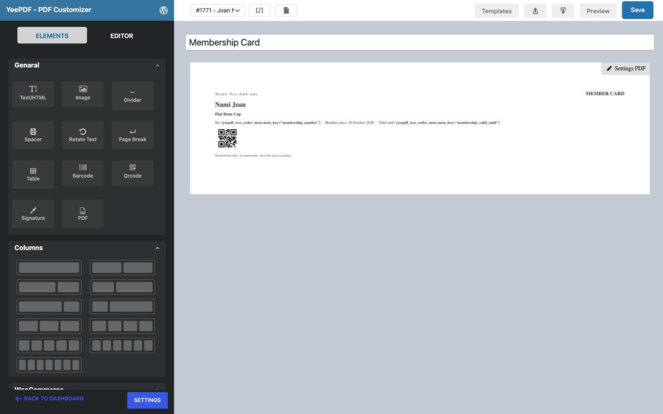
Task: Choose the four equal columns layout
Action: click(122, 326)
